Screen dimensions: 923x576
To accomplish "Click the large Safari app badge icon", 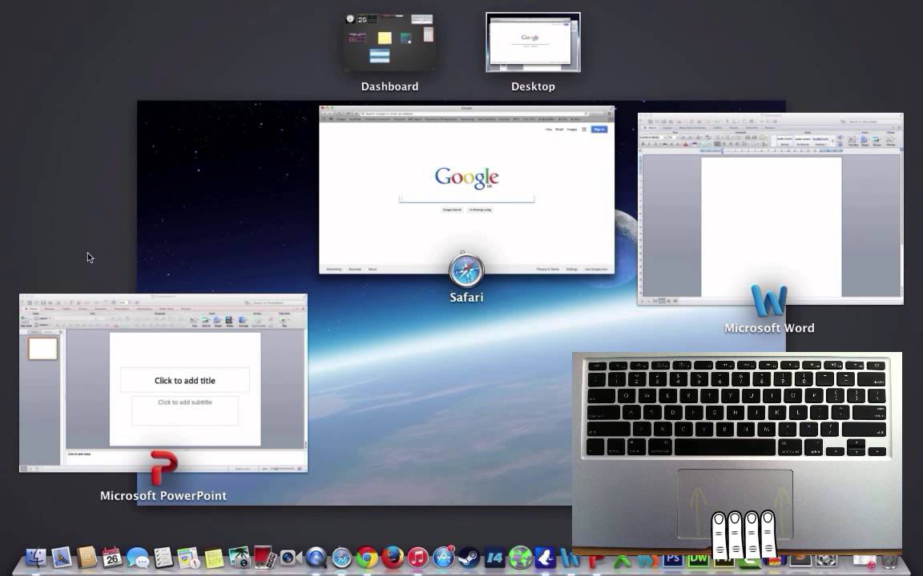I will coord(466,270).
